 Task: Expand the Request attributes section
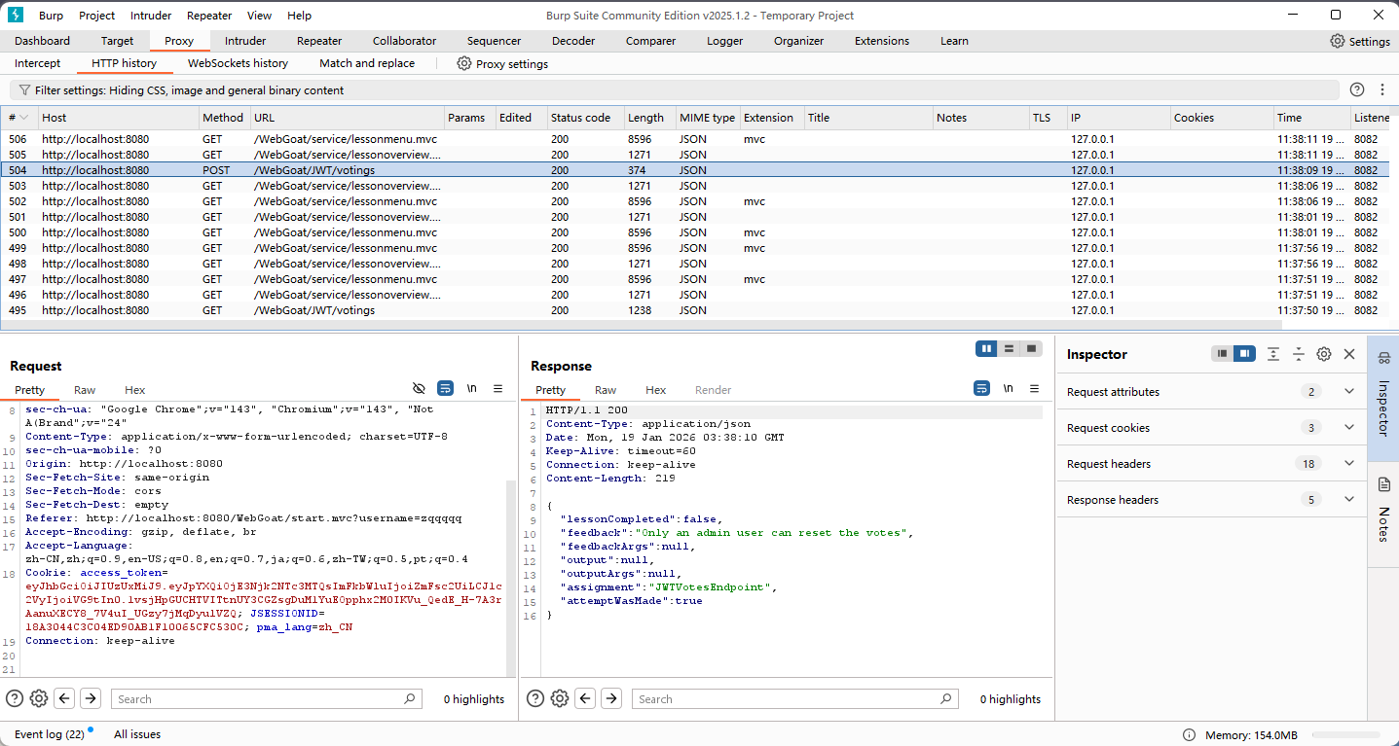[x=1348, y=392]
